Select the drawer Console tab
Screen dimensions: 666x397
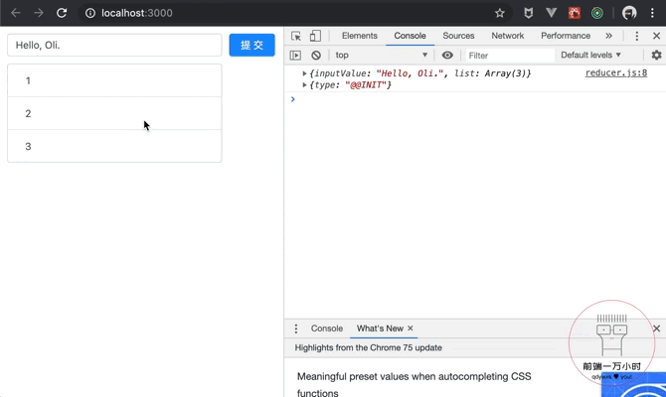click(327, 329)
